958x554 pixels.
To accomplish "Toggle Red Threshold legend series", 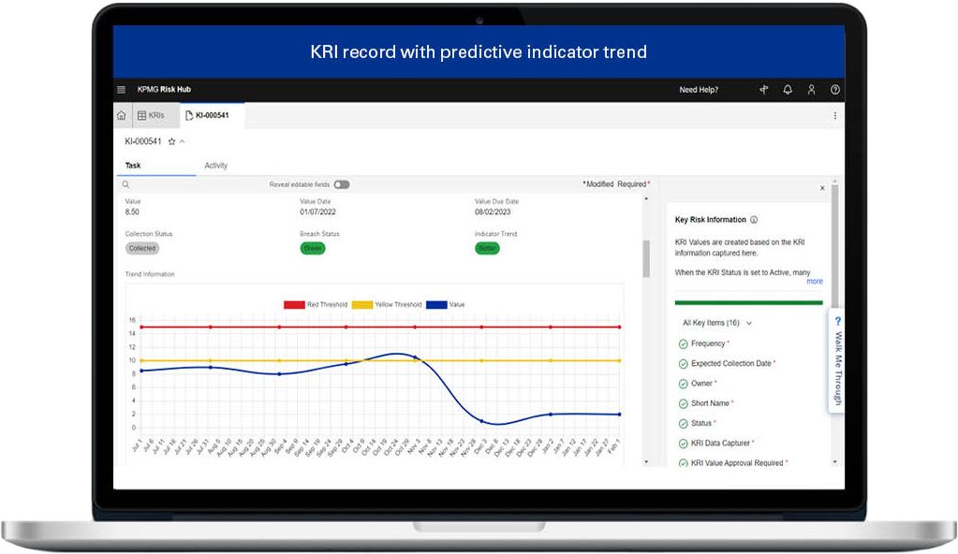I will (294, 304).
